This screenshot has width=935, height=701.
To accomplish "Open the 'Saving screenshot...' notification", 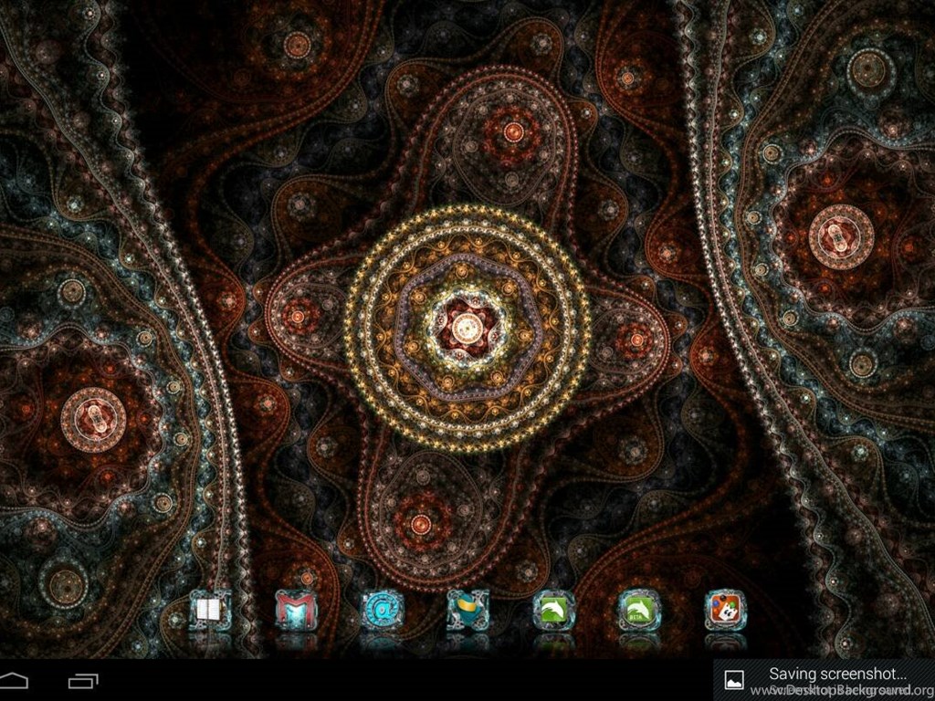I will pyautogui.click(x=825, y=680).
